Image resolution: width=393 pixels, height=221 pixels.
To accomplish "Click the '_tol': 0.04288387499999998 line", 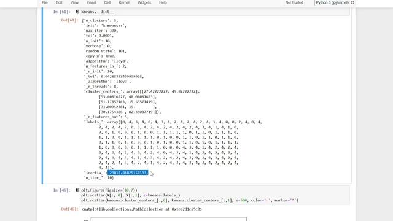I will tap(114, 76).
